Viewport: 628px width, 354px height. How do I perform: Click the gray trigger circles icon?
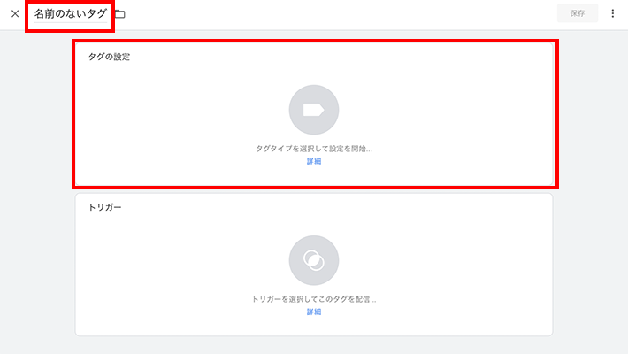[x=314, y=260]
